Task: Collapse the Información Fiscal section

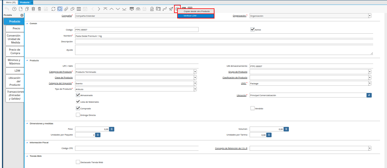Action: click(27, 142)
